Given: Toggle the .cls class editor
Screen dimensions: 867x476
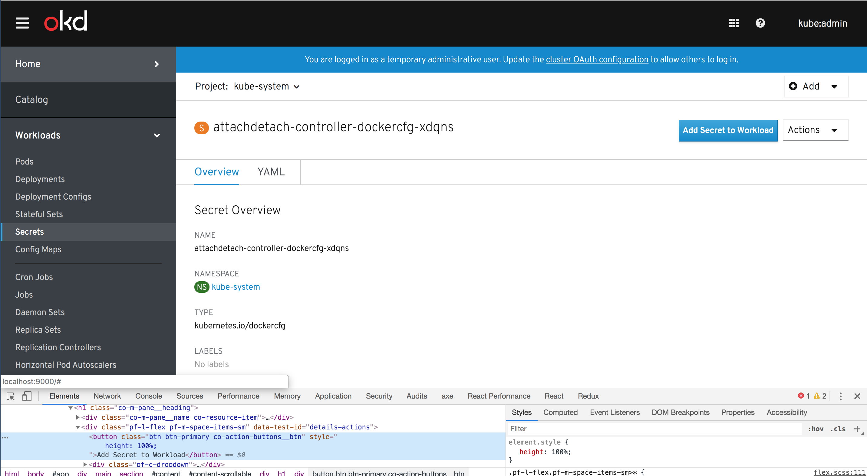Looking at the screenshot, I should (838, 429).
